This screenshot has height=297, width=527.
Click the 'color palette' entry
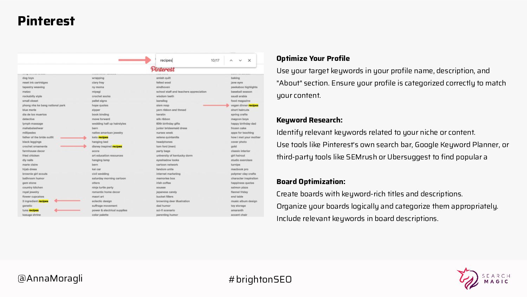pos(100,215)
